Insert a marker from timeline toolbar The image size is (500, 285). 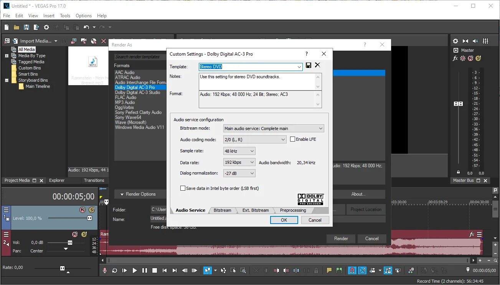click(x=329, y=270)
